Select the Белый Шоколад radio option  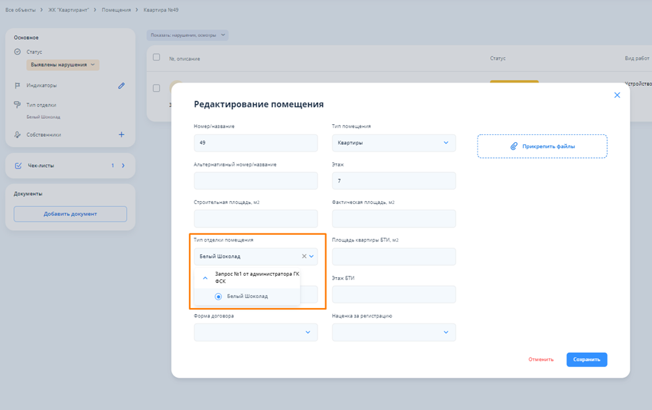click(x=219, y=297)
